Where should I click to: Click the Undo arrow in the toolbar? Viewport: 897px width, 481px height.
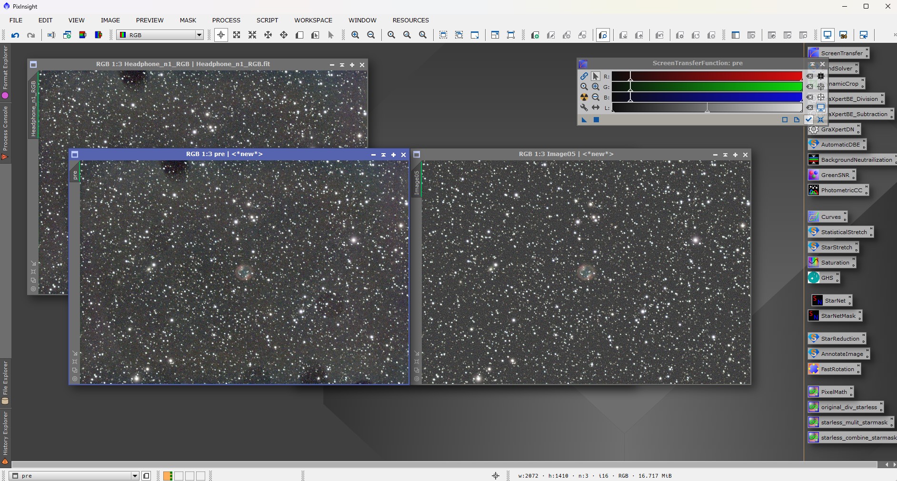point(15,35)
